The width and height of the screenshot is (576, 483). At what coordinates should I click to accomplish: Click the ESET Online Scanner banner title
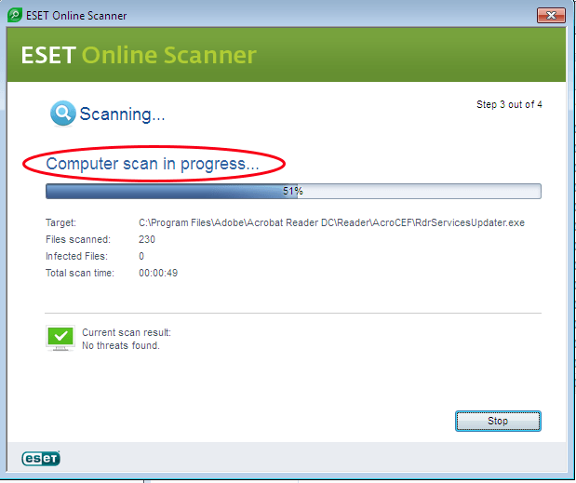(139, 55)
